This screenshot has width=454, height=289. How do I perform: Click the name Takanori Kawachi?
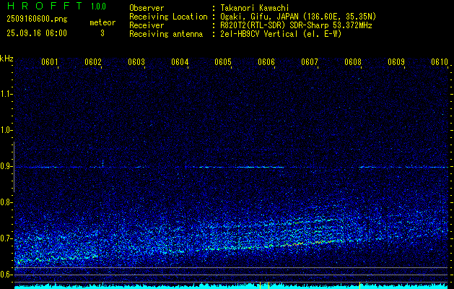point(255,8)
